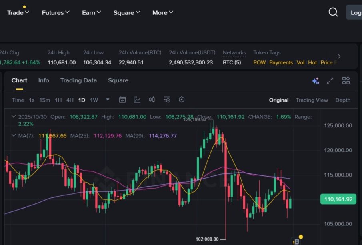This screenshot has height=245, width=362.
Task: Expand chart to fullscreen with arrows icon
Action: [330, 81]
